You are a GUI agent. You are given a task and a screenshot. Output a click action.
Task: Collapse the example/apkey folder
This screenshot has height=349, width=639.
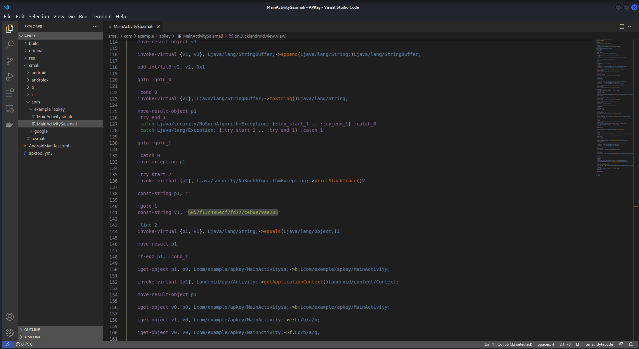60,109
